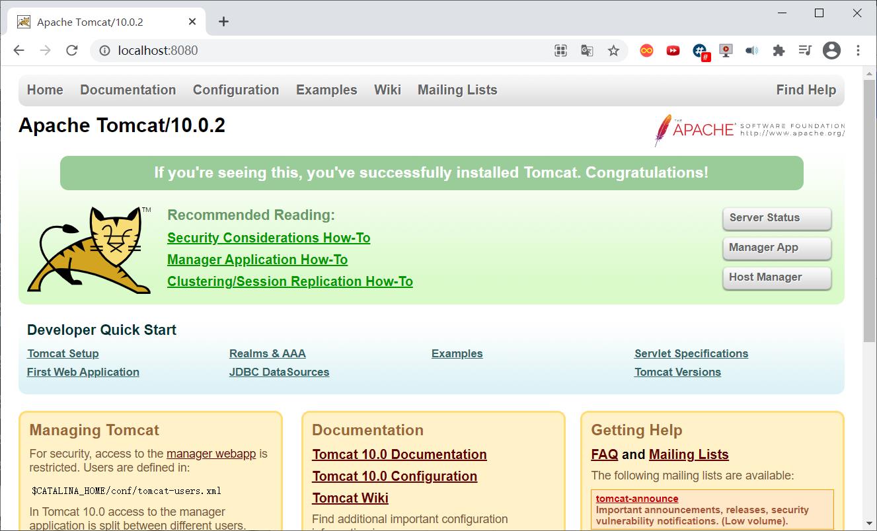Image resolution: width=877 pixels, height=531 pixels.
Task: Open JDBC DataSources link
Action: (x=279, y=372)
